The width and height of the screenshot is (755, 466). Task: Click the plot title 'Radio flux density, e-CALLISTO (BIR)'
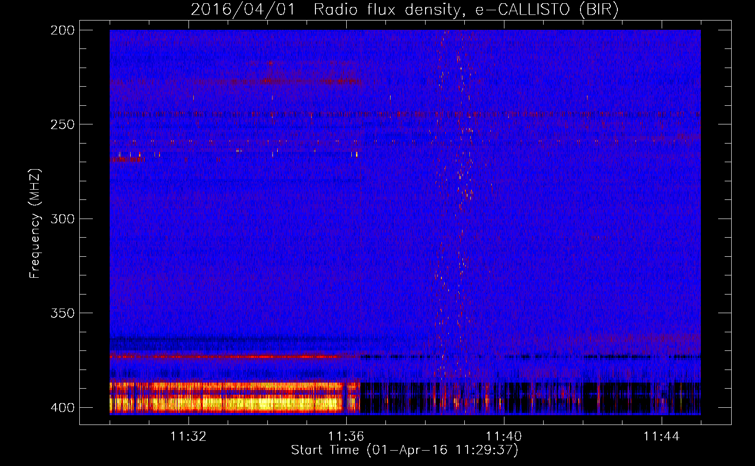[x=466, y=10]
